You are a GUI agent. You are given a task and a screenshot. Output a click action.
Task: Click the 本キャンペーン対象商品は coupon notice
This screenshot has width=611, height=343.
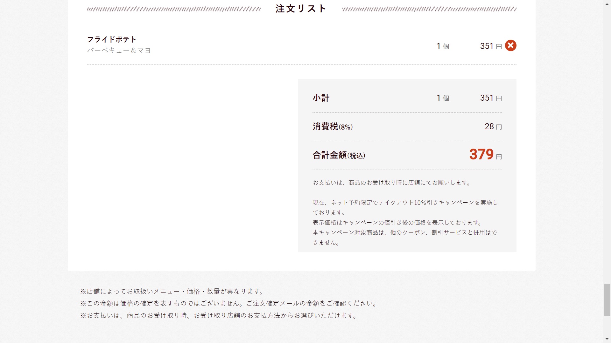(x=405, y=237)
